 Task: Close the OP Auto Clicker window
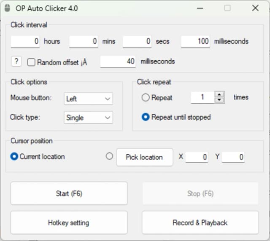pyautogui.click(x=255, y=8)
